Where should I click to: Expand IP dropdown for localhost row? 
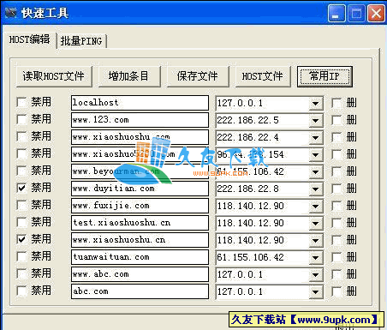tap(315, 103)
